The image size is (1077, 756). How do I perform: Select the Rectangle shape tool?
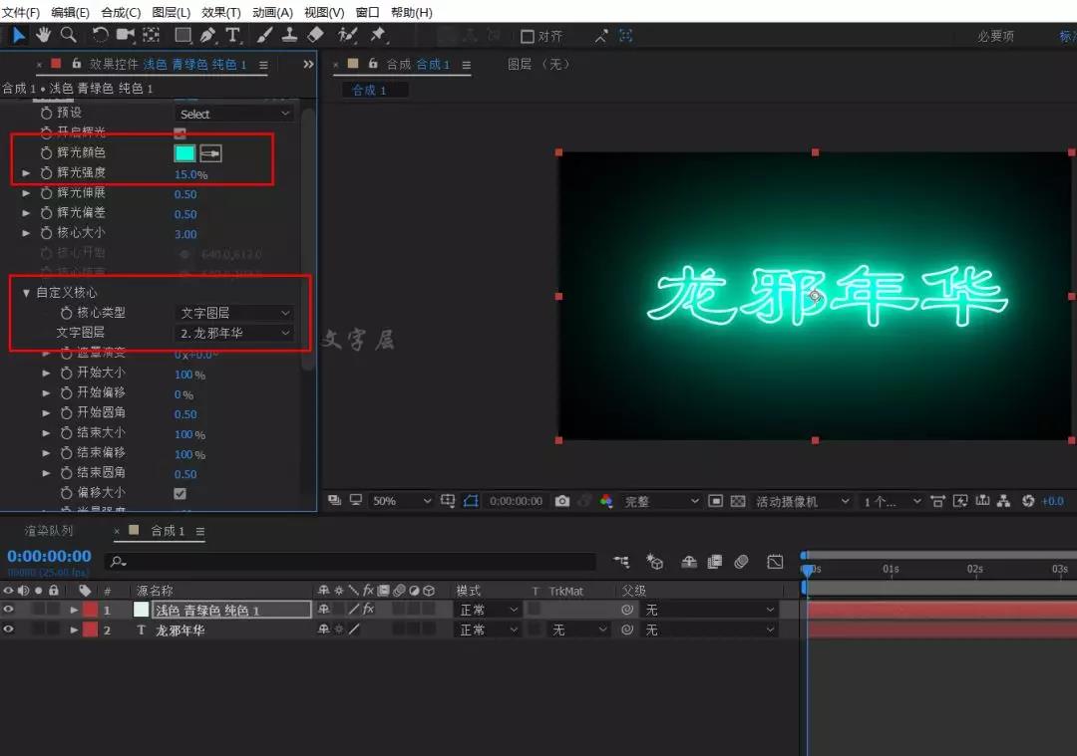[182, 35]
